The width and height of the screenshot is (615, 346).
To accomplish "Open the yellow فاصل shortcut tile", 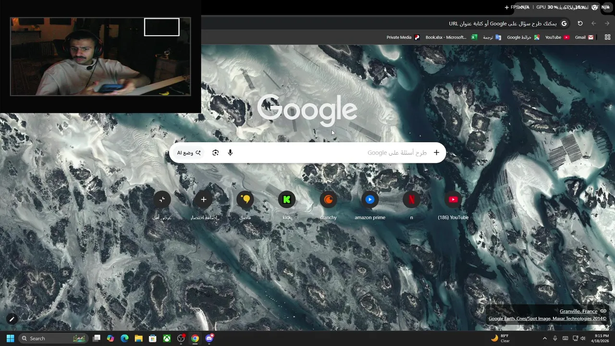I will pyautogui.click(x=245, y=205).
